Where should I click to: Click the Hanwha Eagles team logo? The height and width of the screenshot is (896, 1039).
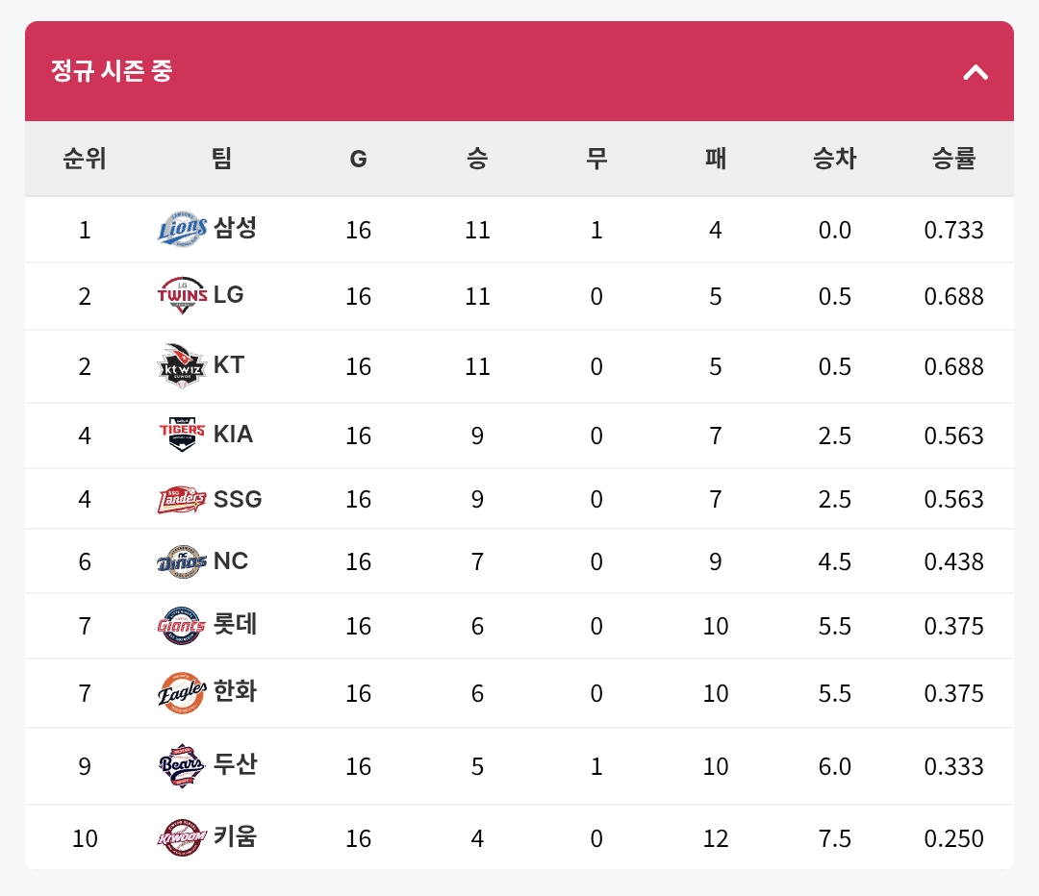(182, 693)
